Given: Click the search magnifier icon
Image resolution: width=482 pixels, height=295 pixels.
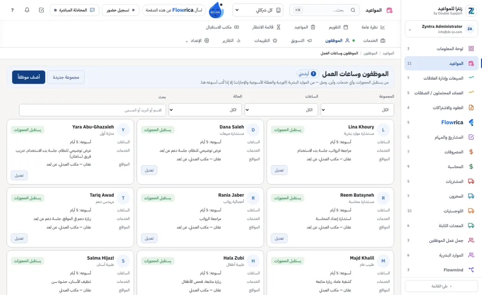Looking at the screenshot, I should tap(353, 10).
